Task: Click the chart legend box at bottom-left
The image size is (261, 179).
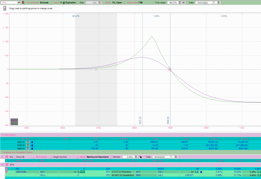Action: pyautogui.click(x=14, y=122)
